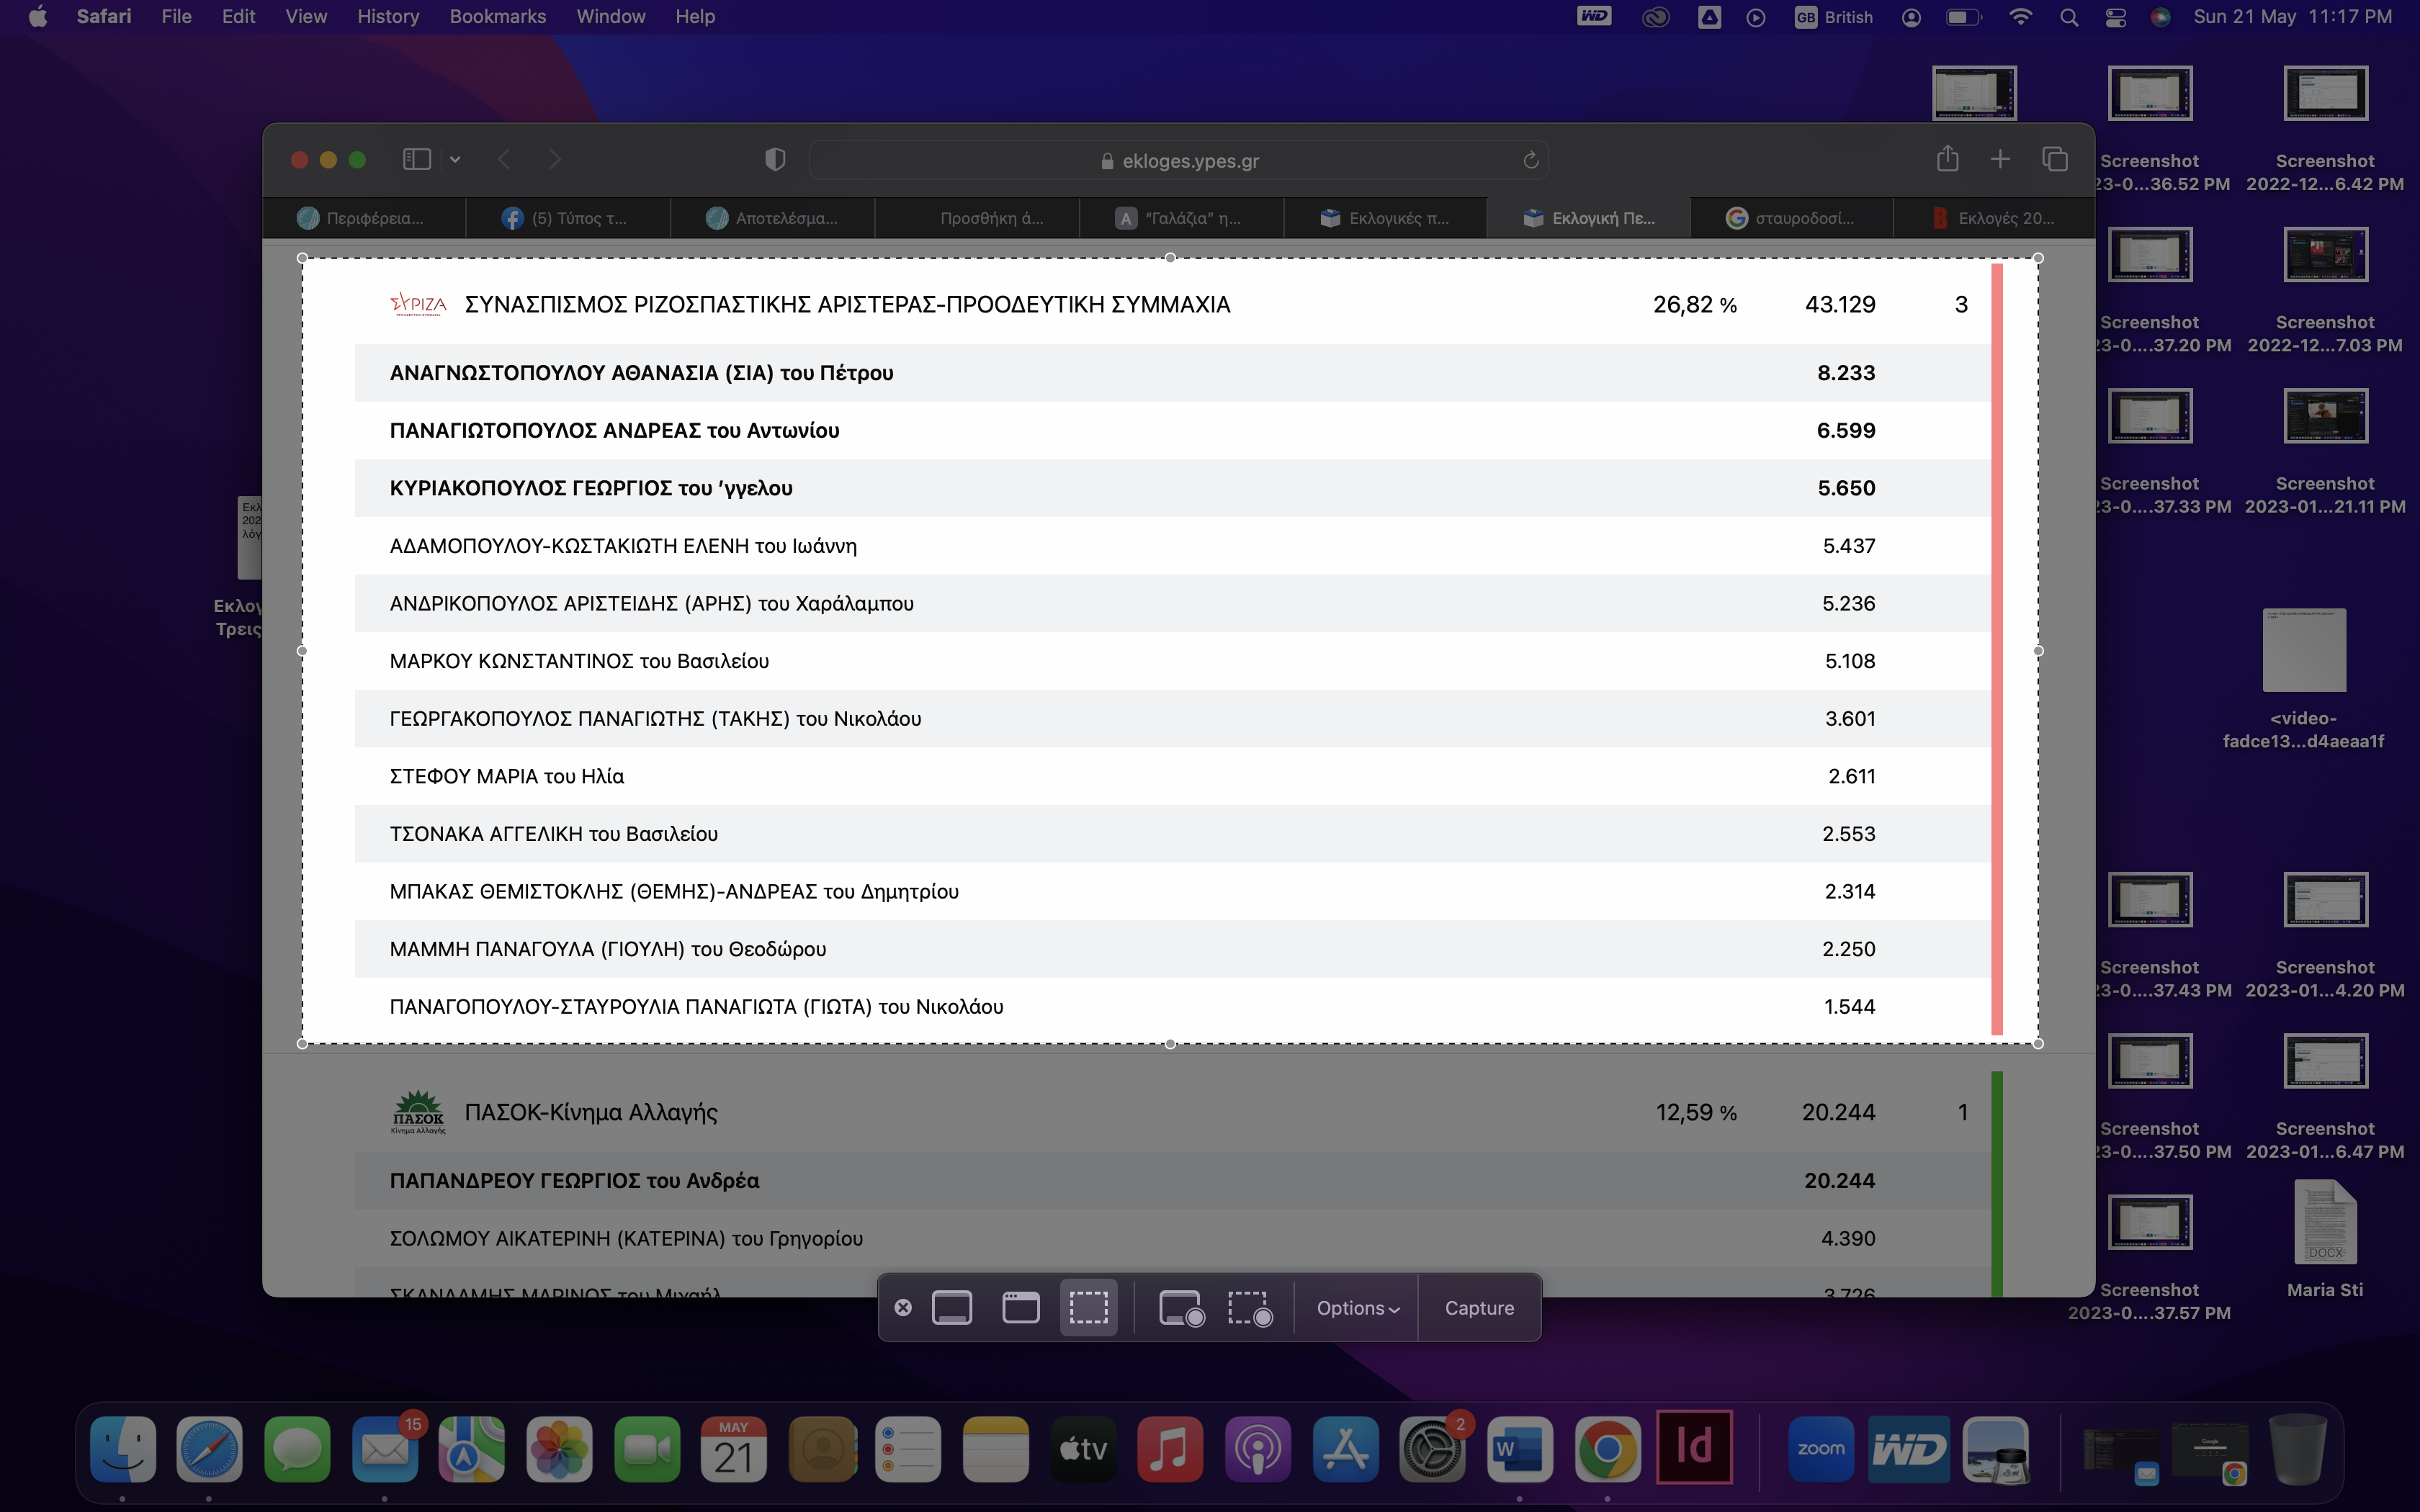
Task: Select Screenshot 2022-12...6.42 PM desktop file
Action: (x=2325, y=130)
